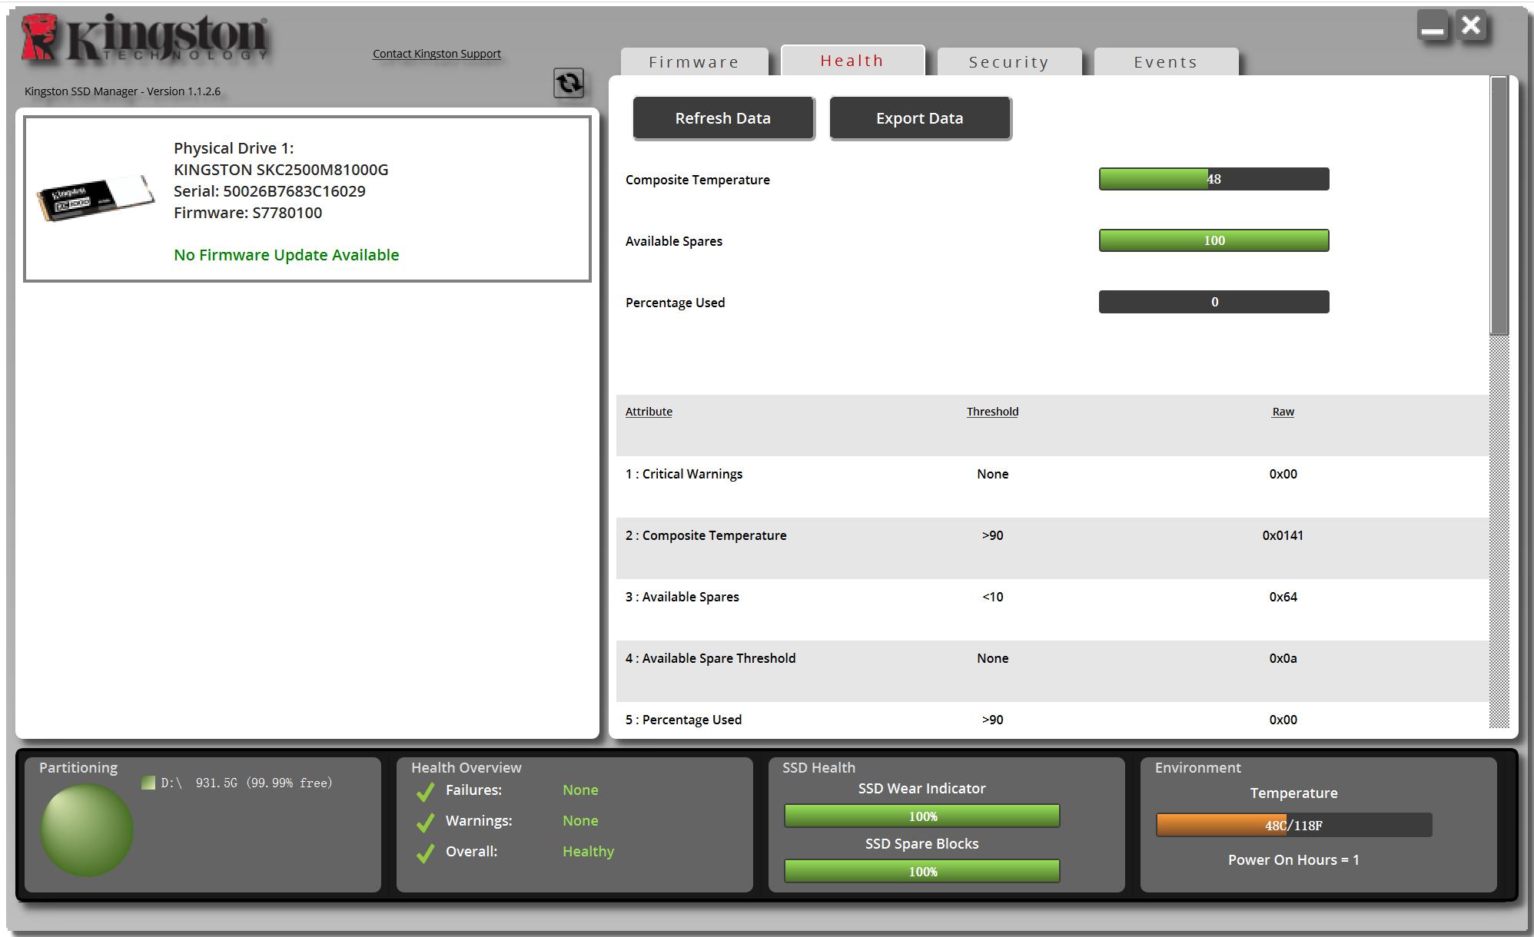Click the Attribute column header
The width and height of the screenshot is (1534, 937).
point(649,412)
